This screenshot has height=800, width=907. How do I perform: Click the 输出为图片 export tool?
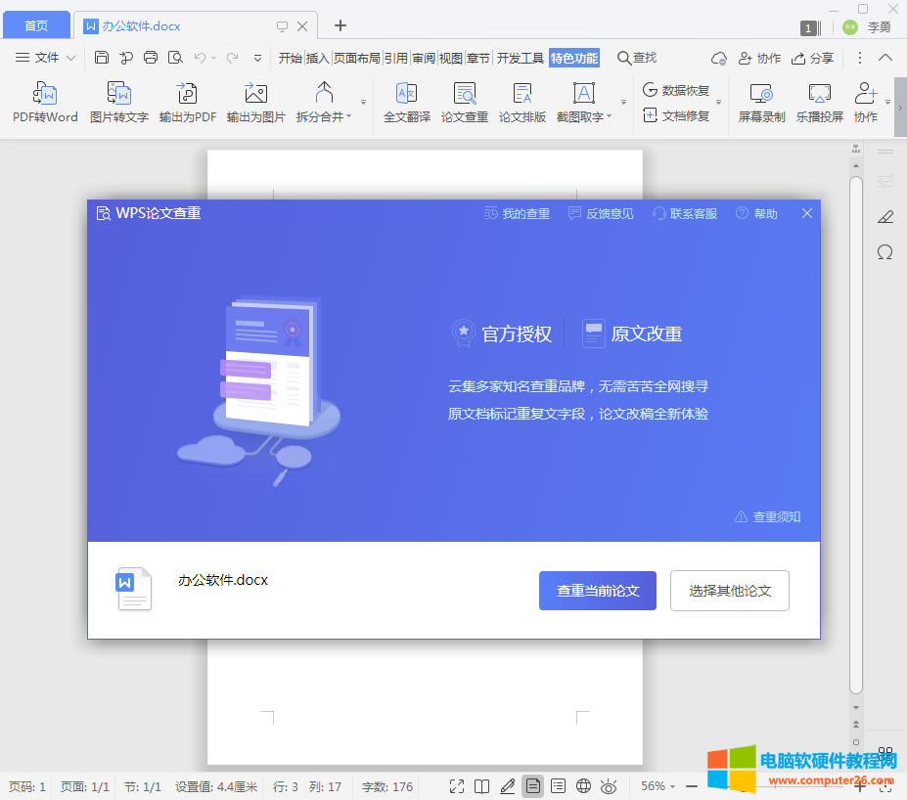pyautogui.click(x=254, y=101)
